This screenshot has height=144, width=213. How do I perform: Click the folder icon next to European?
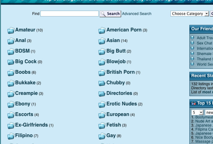pos(102,115)
